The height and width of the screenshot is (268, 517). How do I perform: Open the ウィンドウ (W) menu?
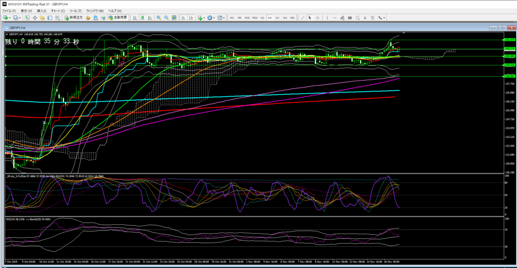94,11
